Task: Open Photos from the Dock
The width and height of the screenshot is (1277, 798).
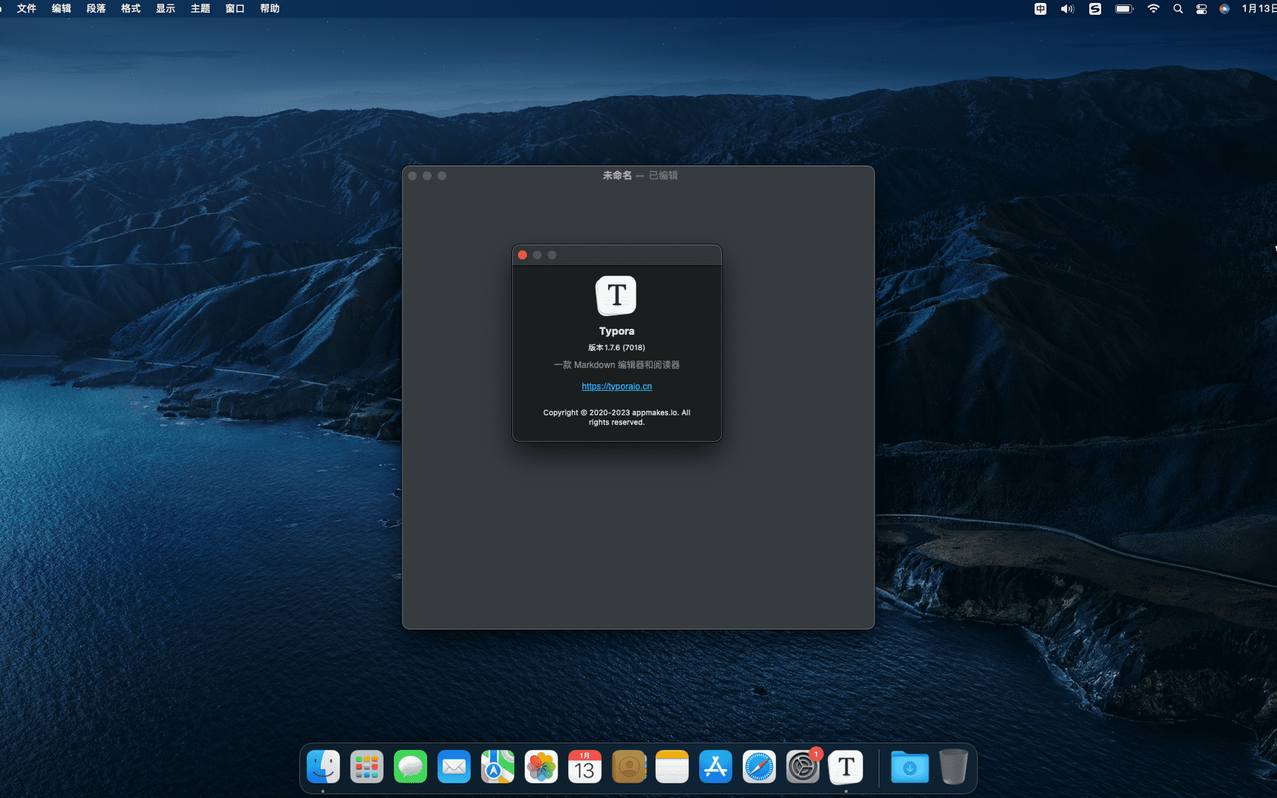Action: 541,767
